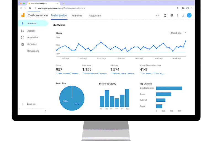Select the About Service Qutation metric 41-8

coord(144,69)
